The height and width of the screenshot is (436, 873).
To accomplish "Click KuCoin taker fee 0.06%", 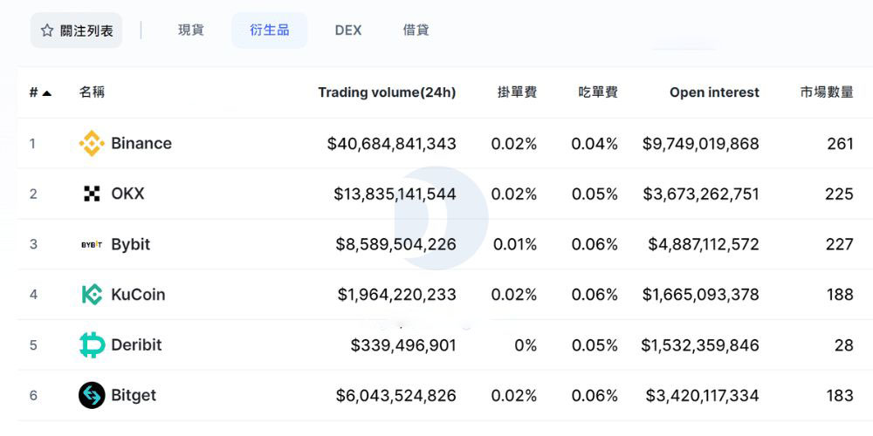I will 595,295.
